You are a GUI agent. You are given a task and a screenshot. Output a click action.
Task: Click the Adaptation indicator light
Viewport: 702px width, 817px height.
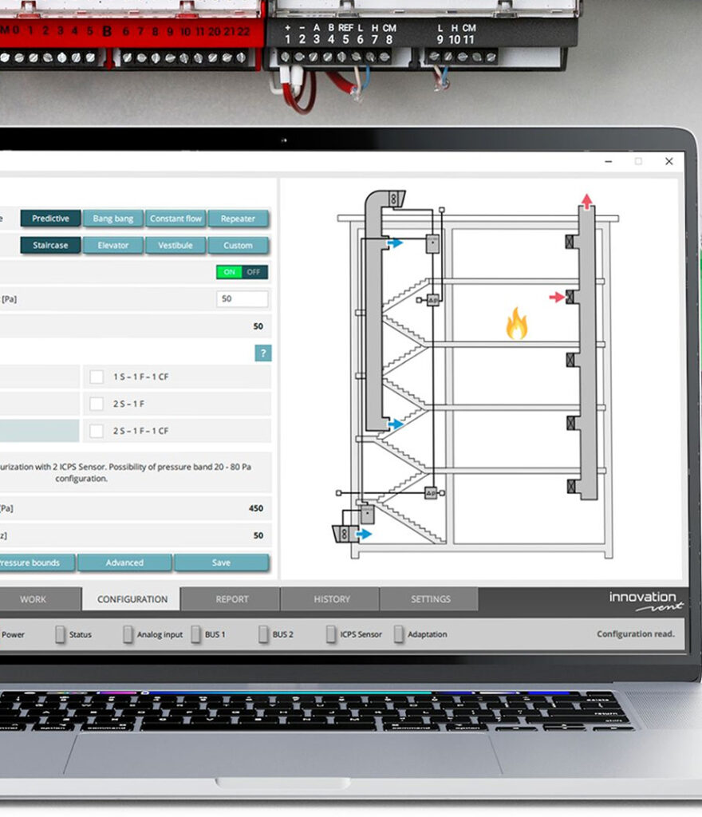[x=399, y=634]
